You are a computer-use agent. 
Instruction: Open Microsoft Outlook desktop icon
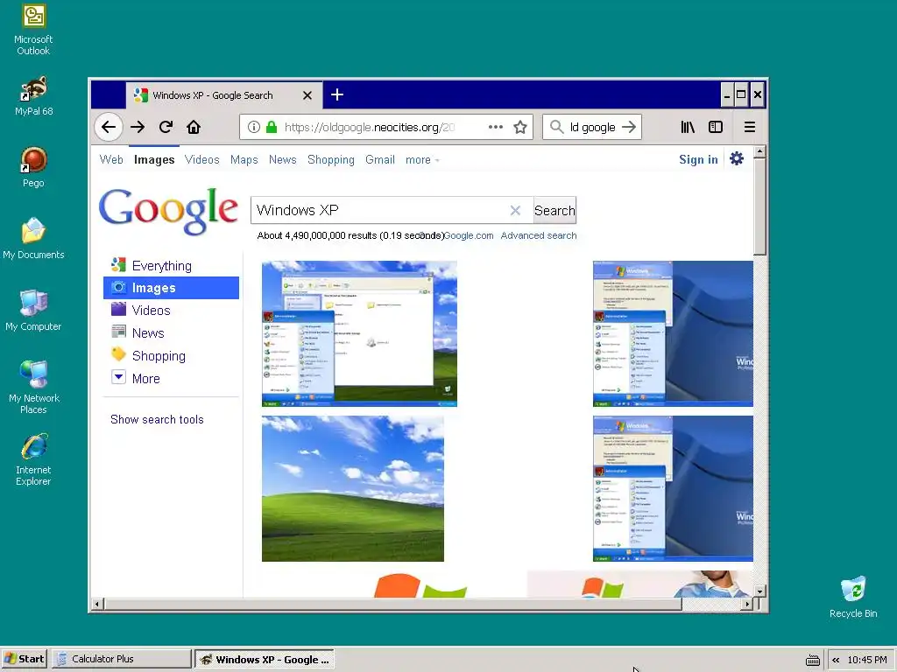click(x=34, y=30)
